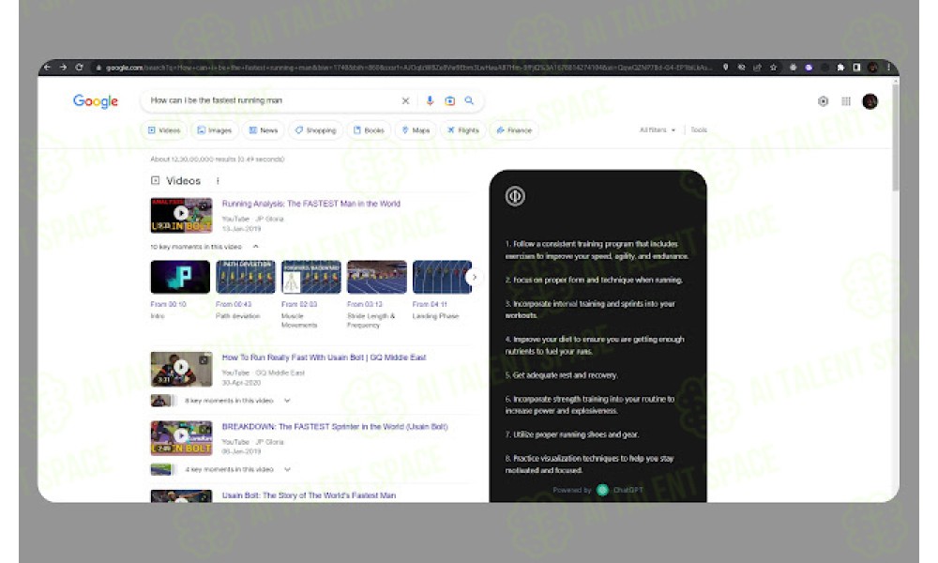Screen dimensions: 938x563
Task: Select the Books filter chip
Action: [369, 129]
